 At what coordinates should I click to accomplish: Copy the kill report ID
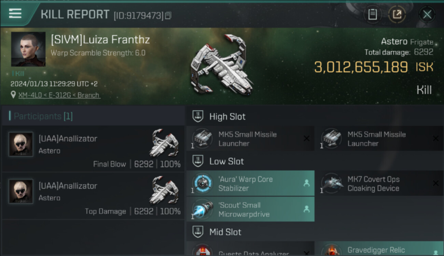168,15
